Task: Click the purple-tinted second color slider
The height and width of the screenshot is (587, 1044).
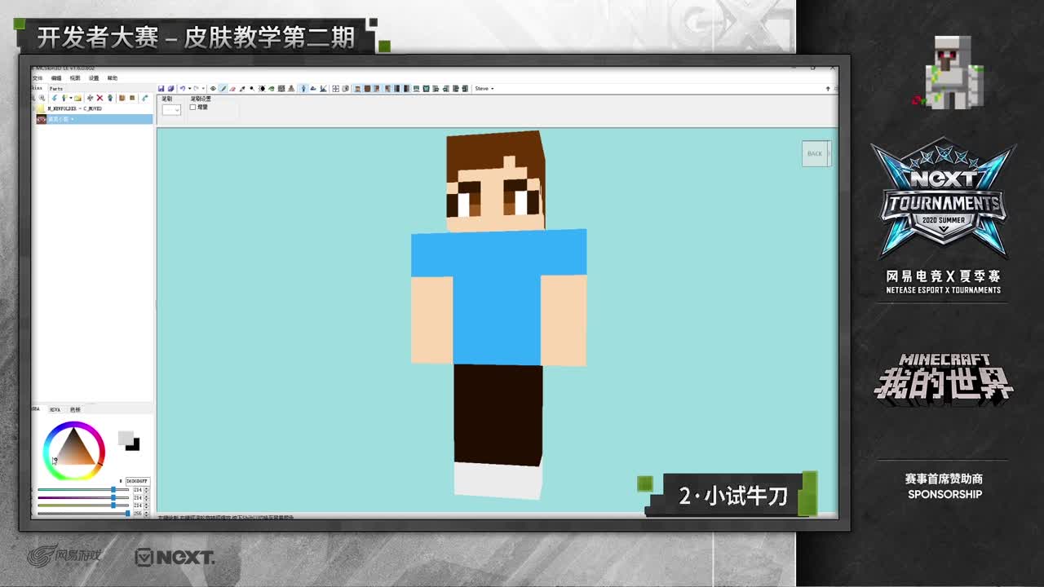Action: coord(83,497)
